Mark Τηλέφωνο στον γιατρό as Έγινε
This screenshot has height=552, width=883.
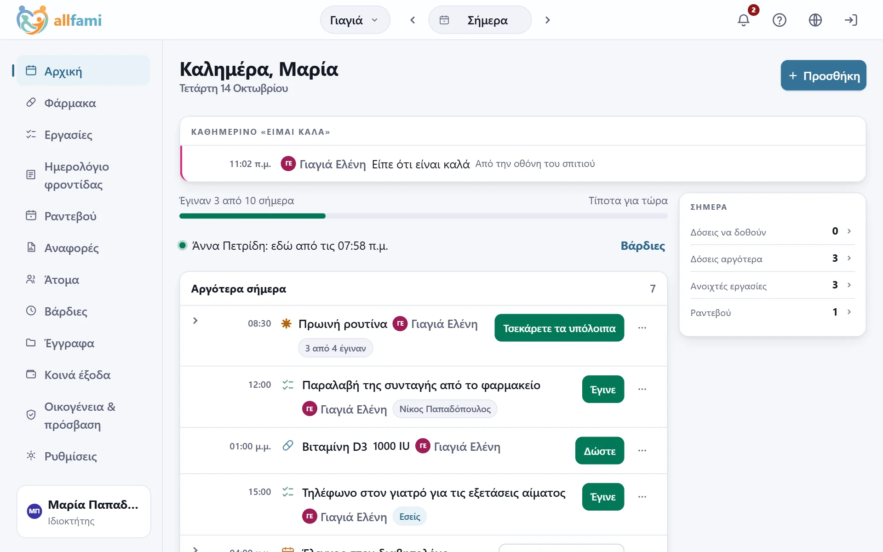(603, 497)
